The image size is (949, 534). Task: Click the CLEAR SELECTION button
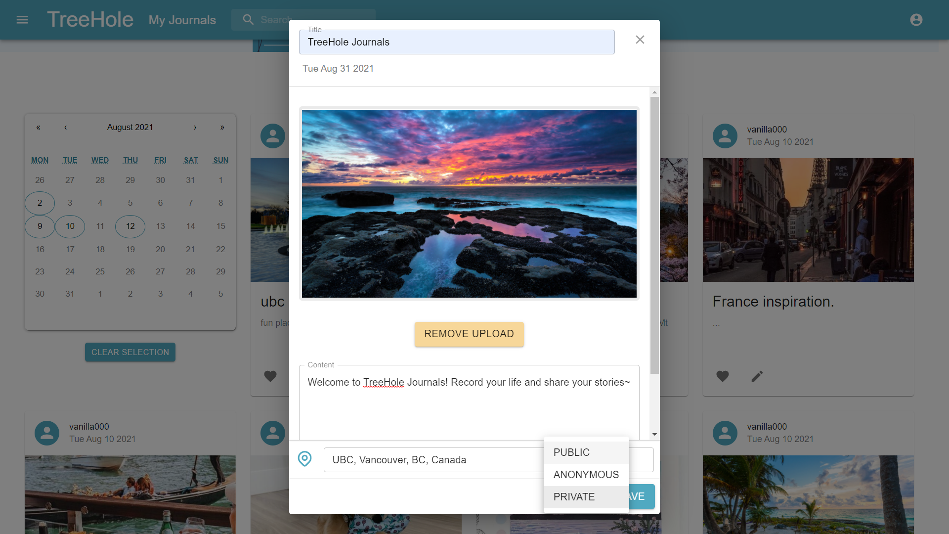[x=130, y=352]
